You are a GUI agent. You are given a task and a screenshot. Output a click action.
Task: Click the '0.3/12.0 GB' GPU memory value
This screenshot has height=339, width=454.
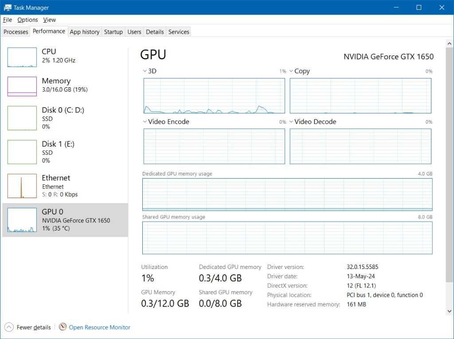coord(165,303)
